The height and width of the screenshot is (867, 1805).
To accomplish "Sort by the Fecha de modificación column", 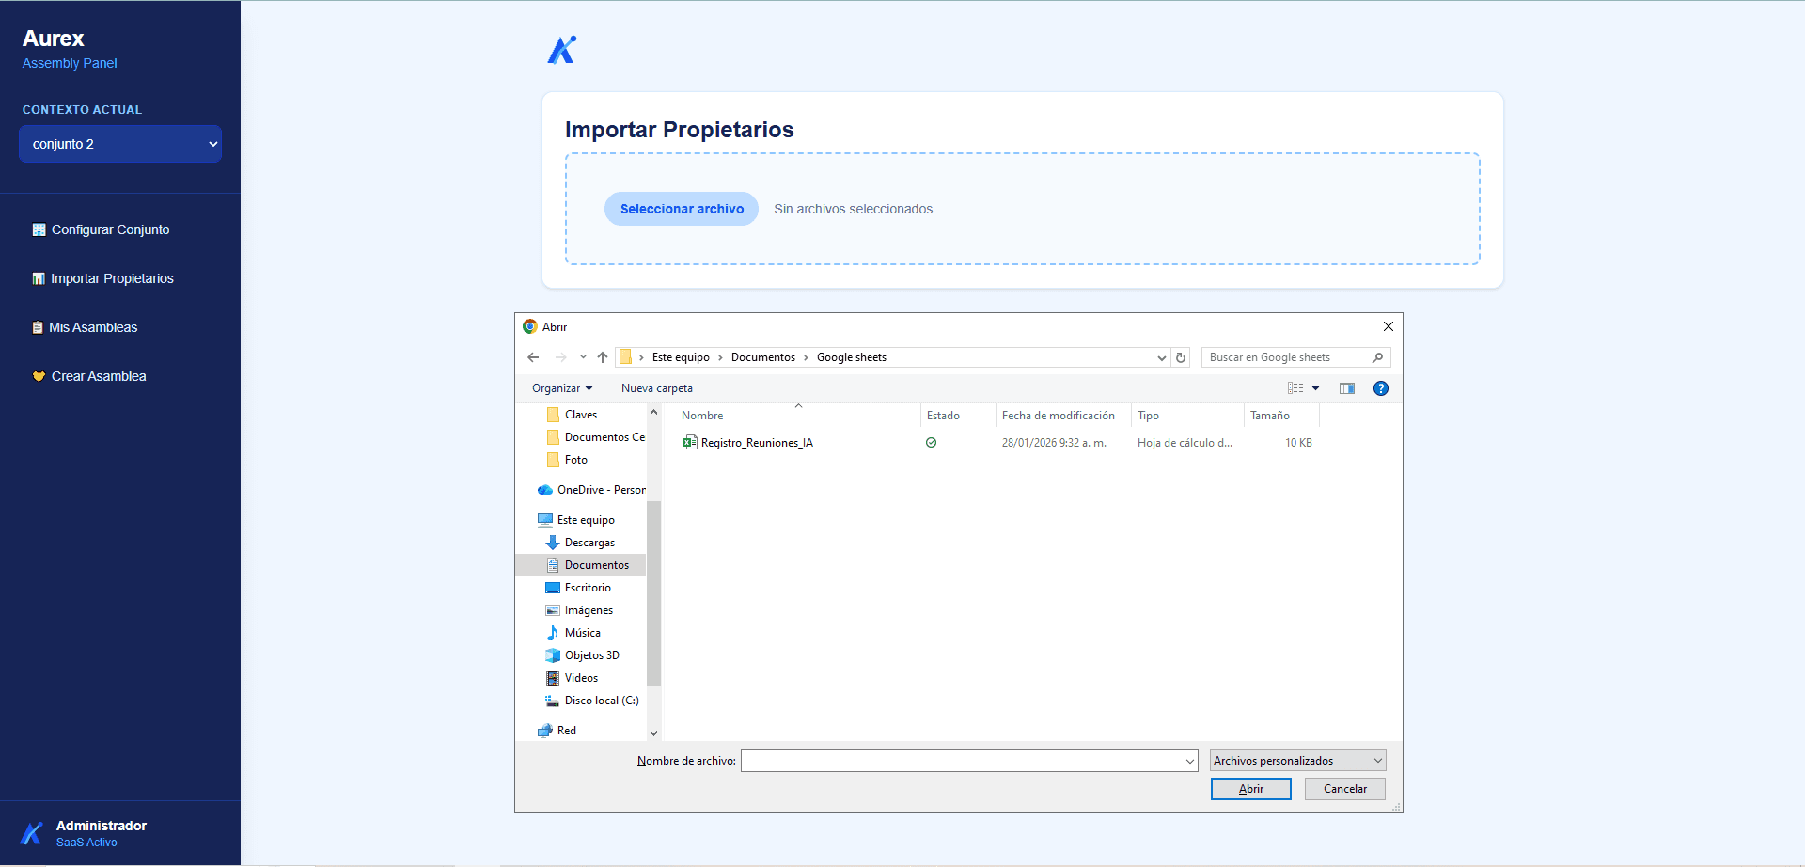I will tap(1059, 416).
